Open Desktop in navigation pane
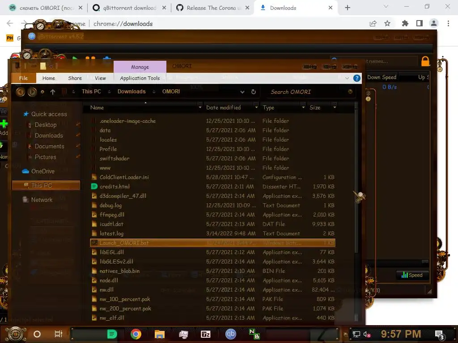 pyautogui.click(x=45, y=125)
